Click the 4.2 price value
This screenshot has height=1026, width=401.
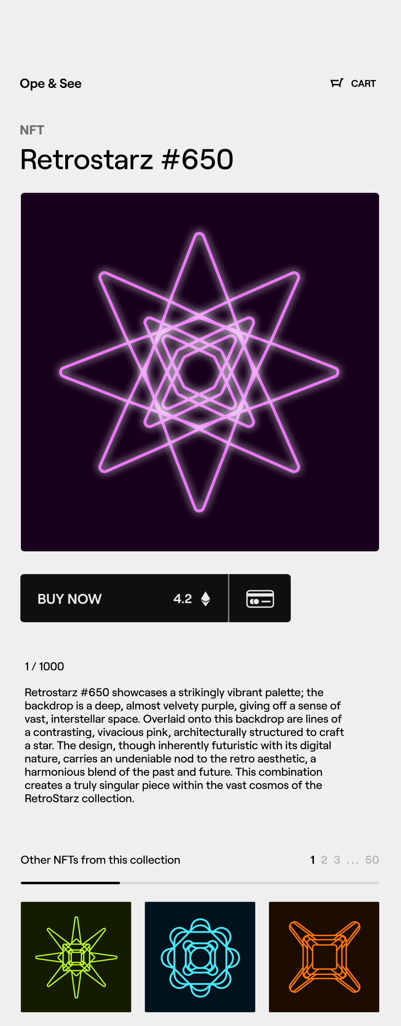pos(183,599)
